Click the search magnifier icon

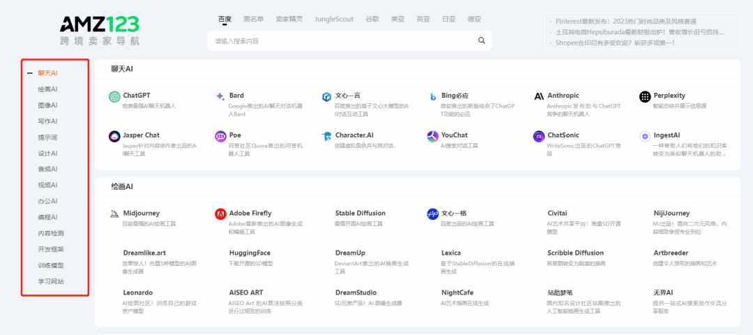point(482,41)
